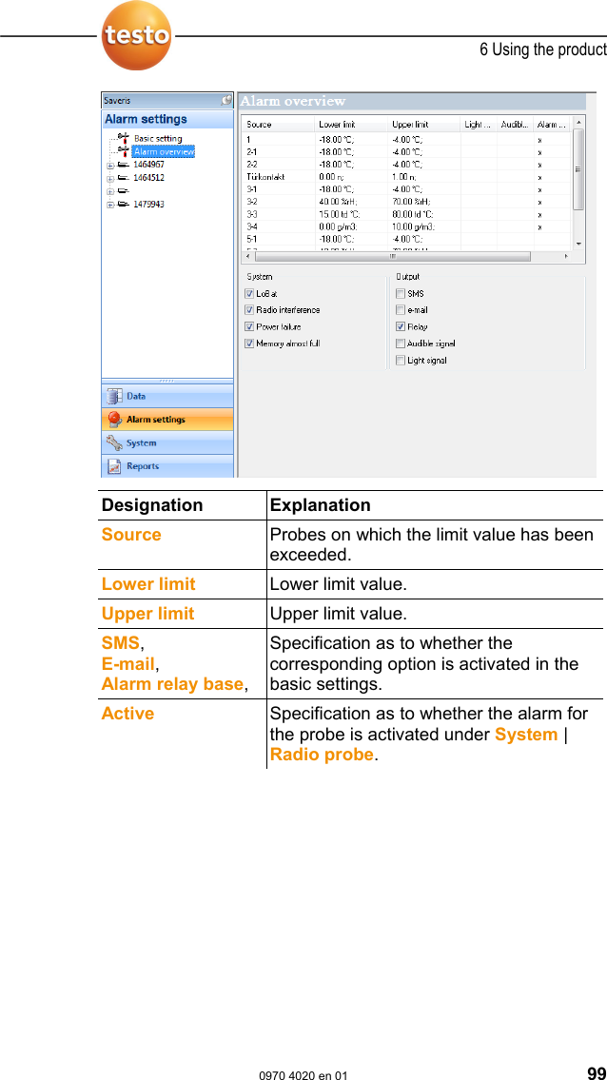607x1080 pixels.
Task: Select source row 3-4
Action: 406,226
